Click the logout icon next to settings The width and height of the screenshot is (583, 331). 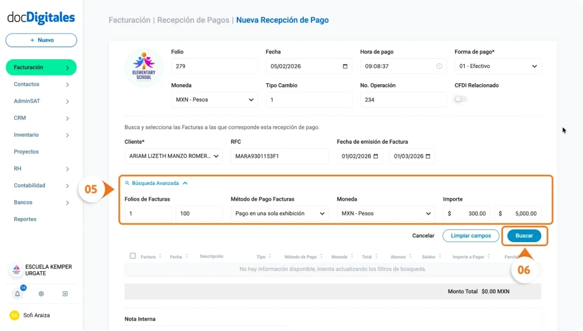coord(65,293)
